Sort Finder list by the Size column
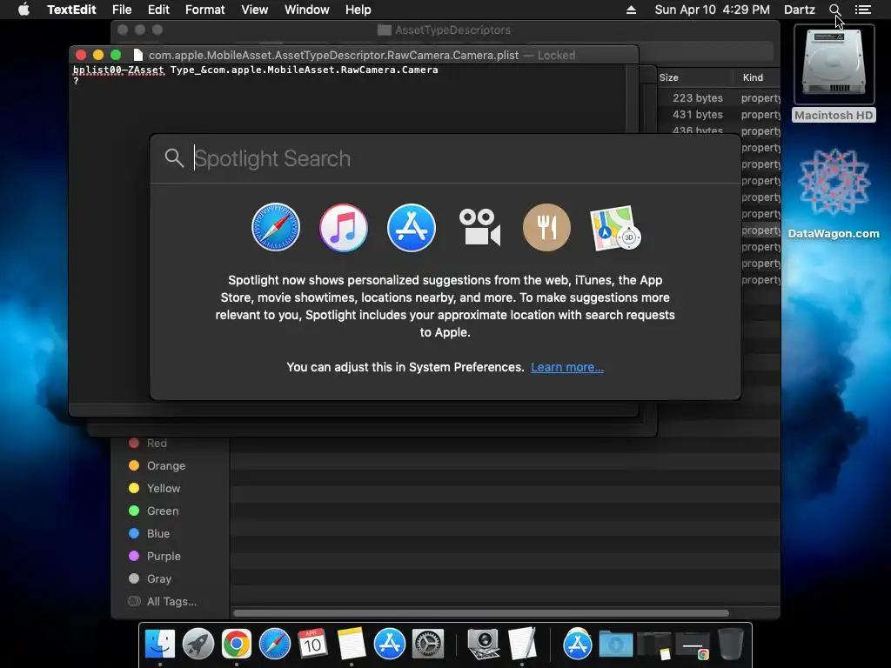The width and height of the screenshot is (891, 668). (x=669, y=77)
